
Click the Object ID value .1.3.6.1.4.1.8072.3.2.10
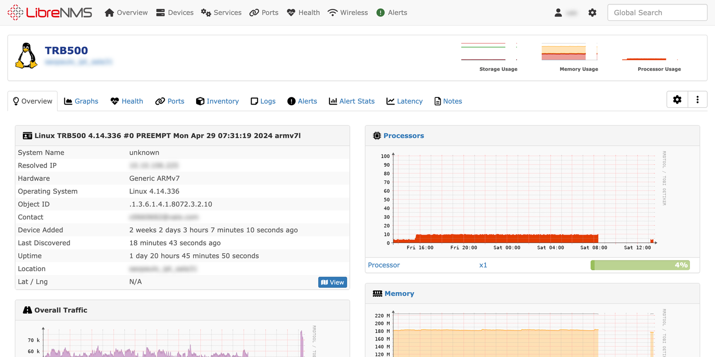tap(171, 204)
